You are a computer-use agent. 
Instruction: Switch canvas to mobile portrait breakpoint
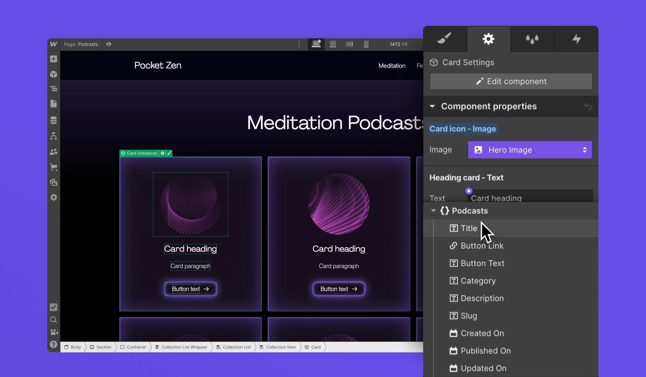coord(366,44)
